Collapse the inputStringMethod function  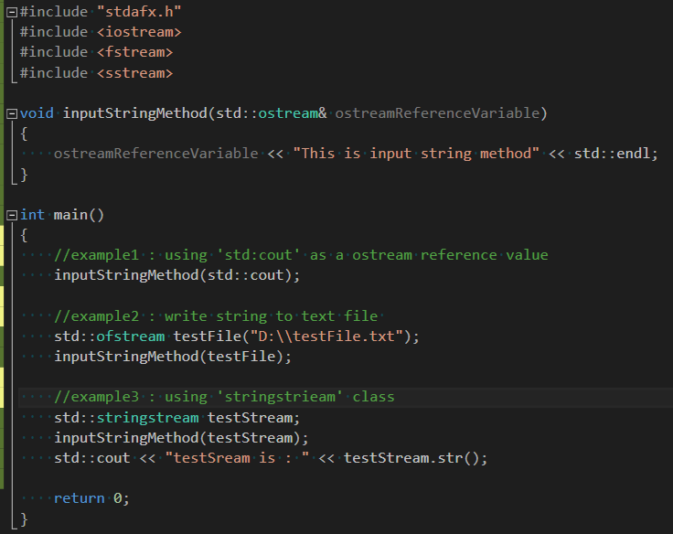[x=12, y=113]
